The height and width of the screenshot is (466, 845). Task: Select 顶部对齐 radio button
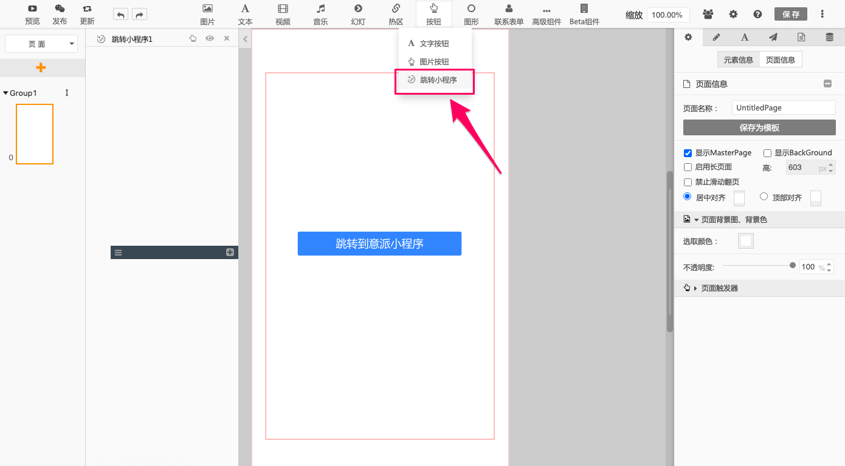pyautogui.click(x=764, y=197)
